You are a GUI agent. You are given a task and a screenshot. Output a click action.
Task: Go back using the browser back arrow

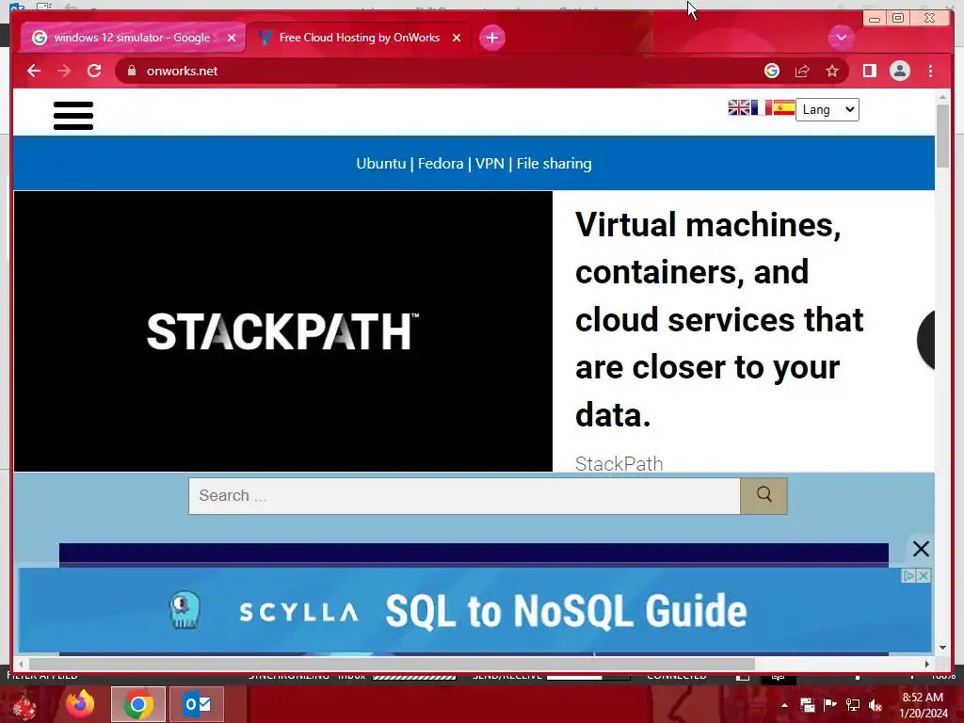point(34,71)
